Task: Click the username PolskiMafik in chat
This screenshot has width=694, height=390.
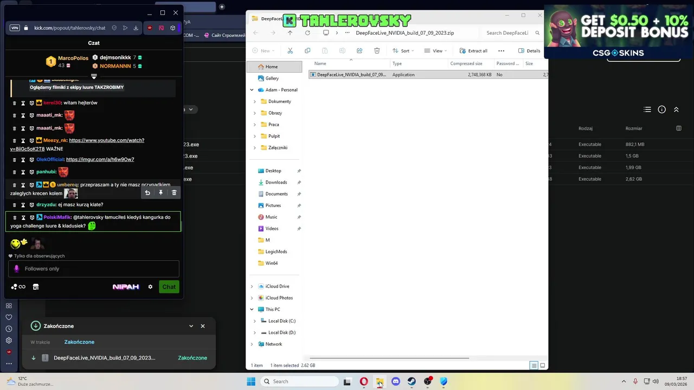Action: (x=57, y=217)
